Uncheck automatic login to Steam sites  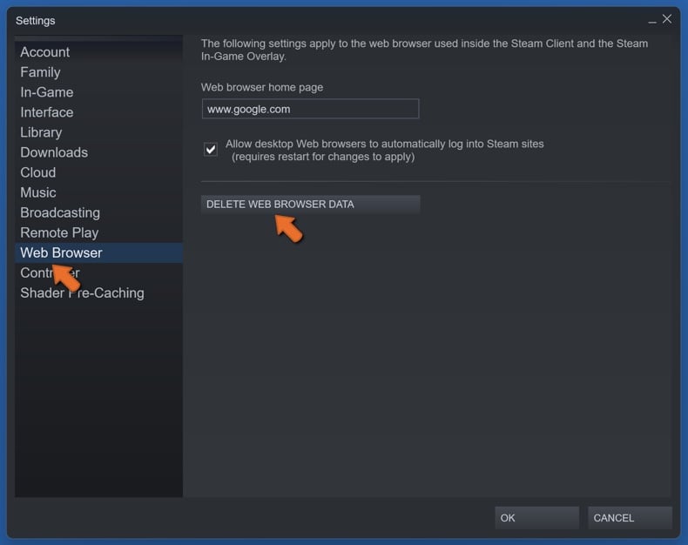211,150
